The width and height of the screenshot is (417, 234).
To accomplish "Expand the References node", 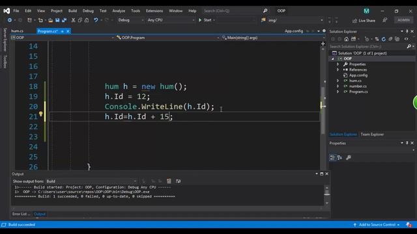I will [x=338, y=70].
